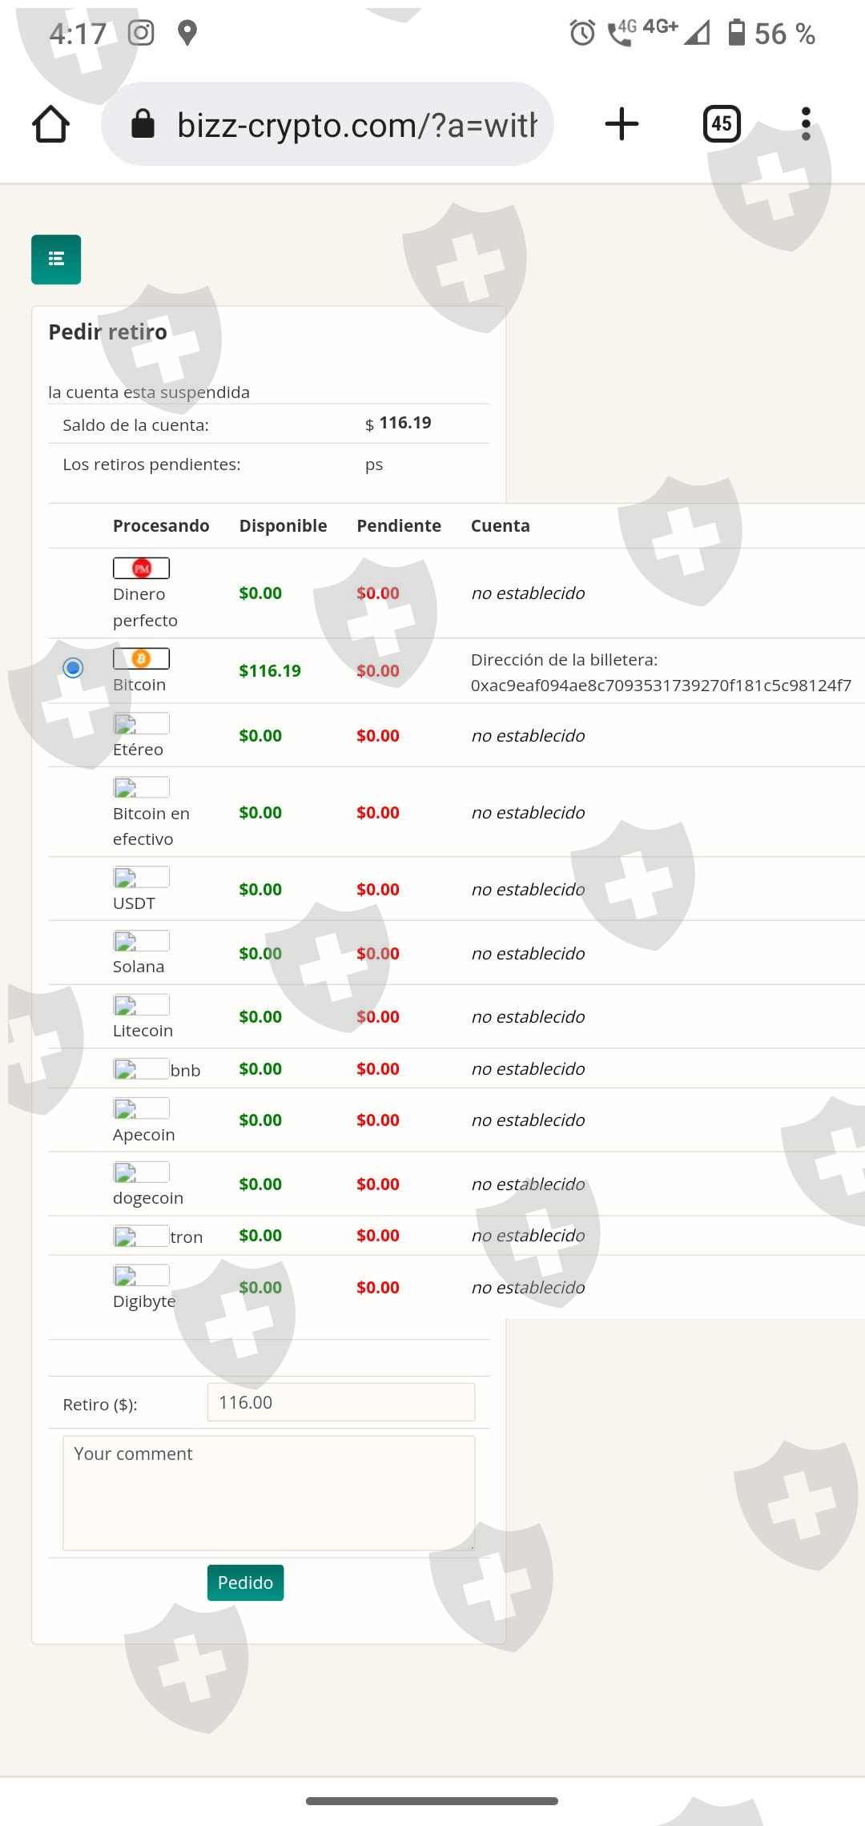The width and height of the screenshot is (865, 1826).
Task: Tap the Pendiente column header
Action: [399, 525]
